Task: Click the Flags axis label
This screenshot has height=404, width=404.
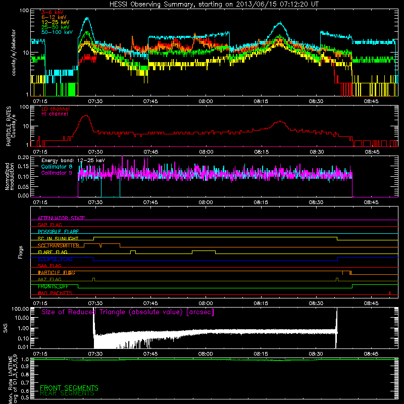Action: point(21,252)
